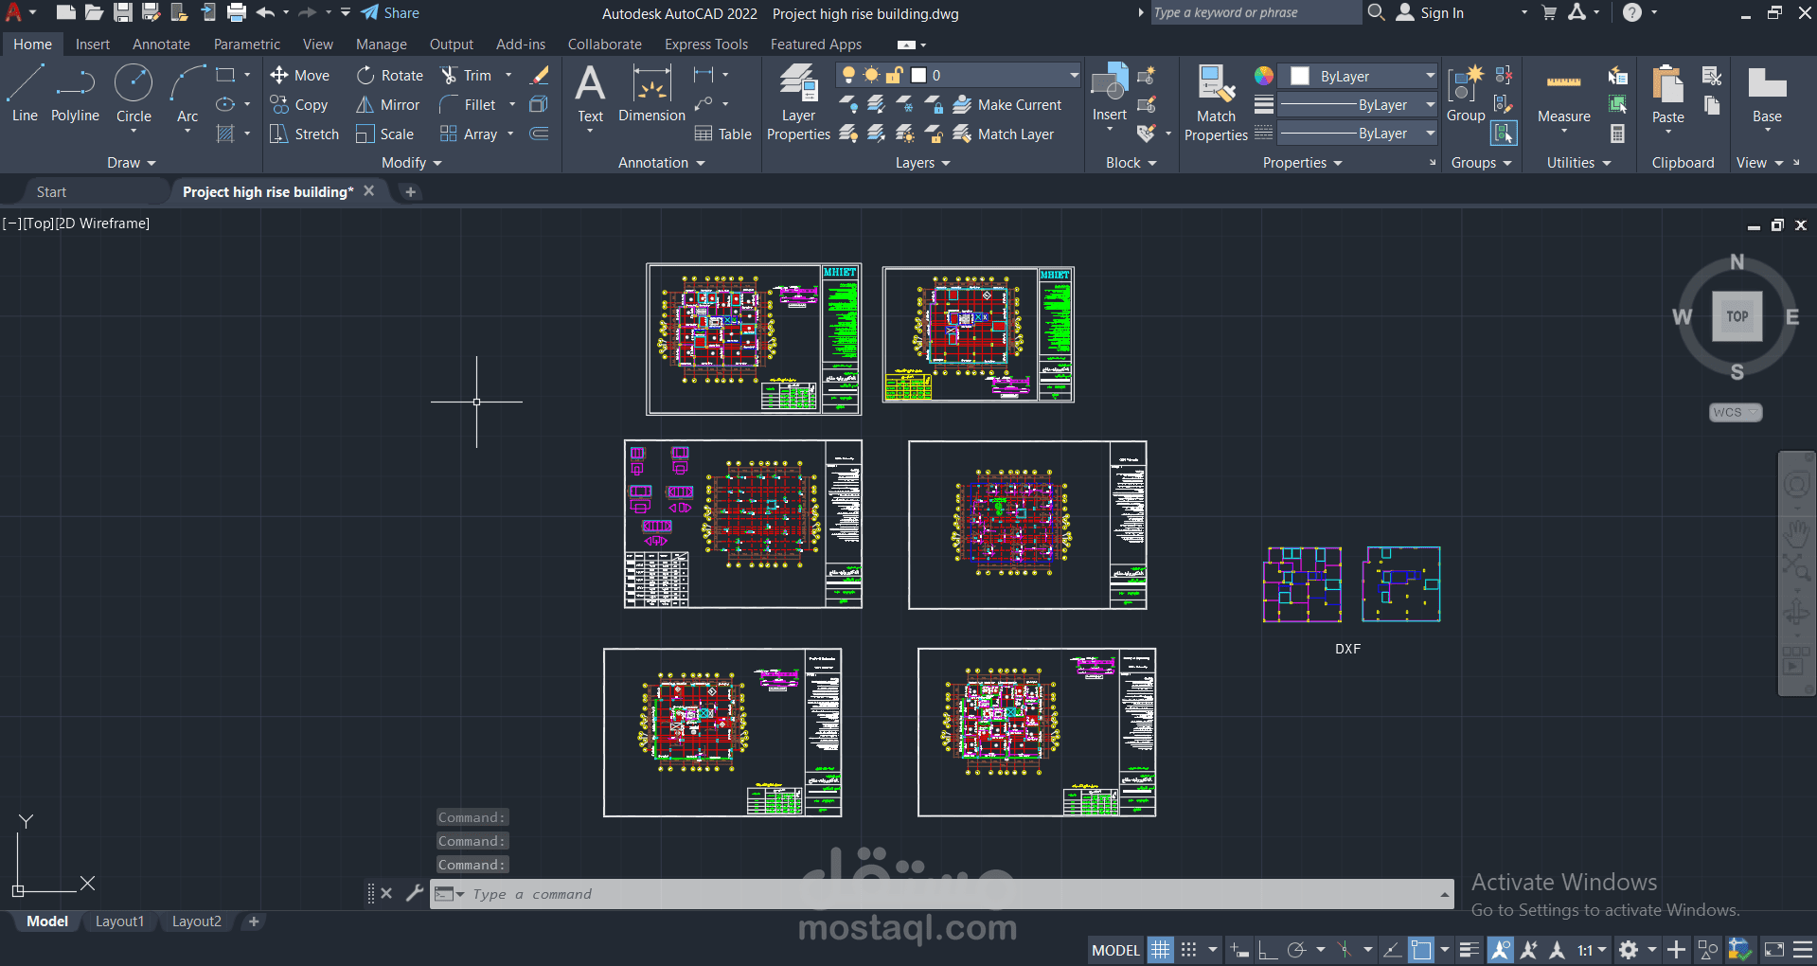
Task: Expand the Layers panel
Action: pos(923,163)
